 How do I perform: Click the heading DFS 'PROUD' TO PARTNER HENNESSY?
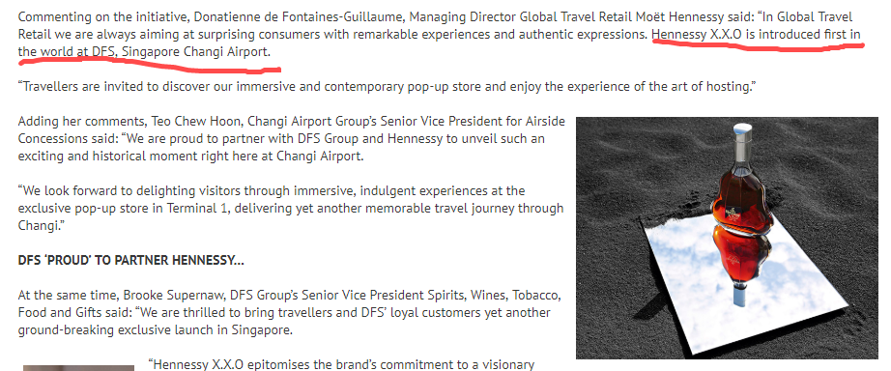[131, 260]
